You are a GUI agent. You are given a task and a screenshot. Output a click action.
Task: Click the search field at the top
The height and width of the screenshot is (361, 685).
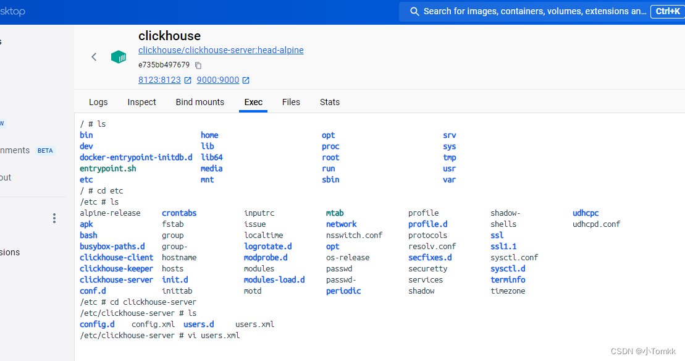click(525, 11)
